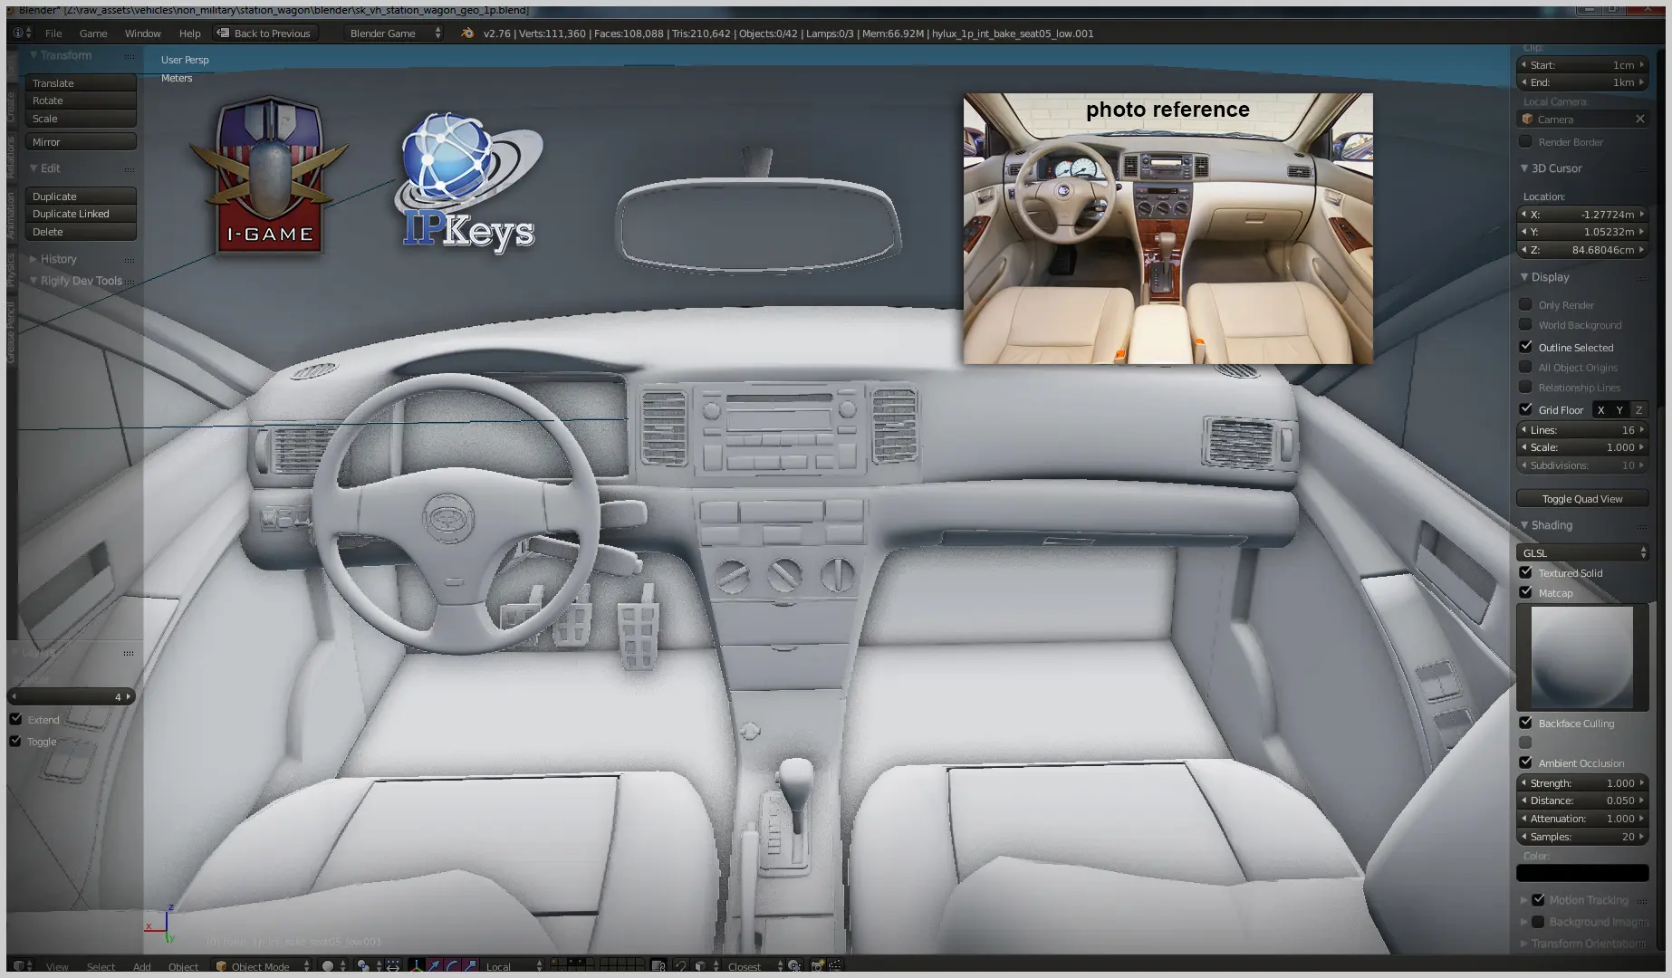1672x978 pixels.
Task: Open the GLSL shading mode dropdown
Action: tap(1582, 552)
